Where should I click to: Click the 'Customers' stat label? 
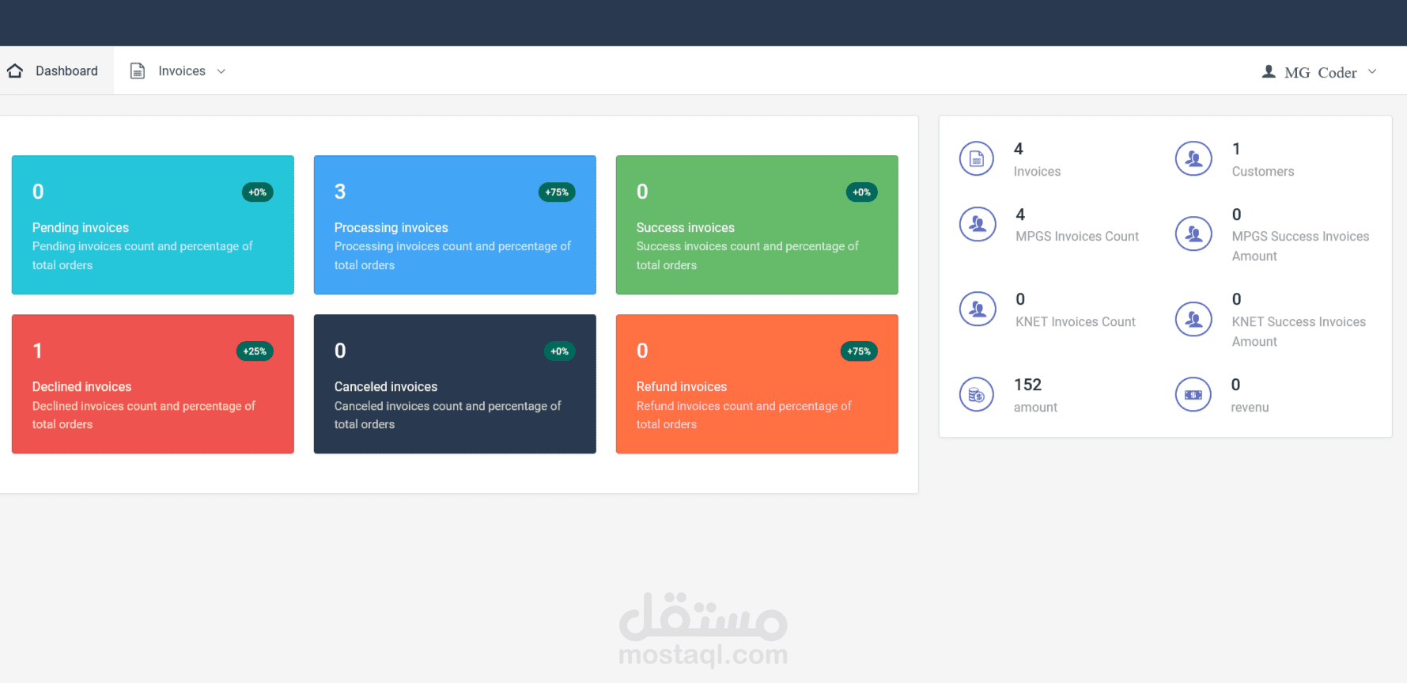(x=1263, y=172)
